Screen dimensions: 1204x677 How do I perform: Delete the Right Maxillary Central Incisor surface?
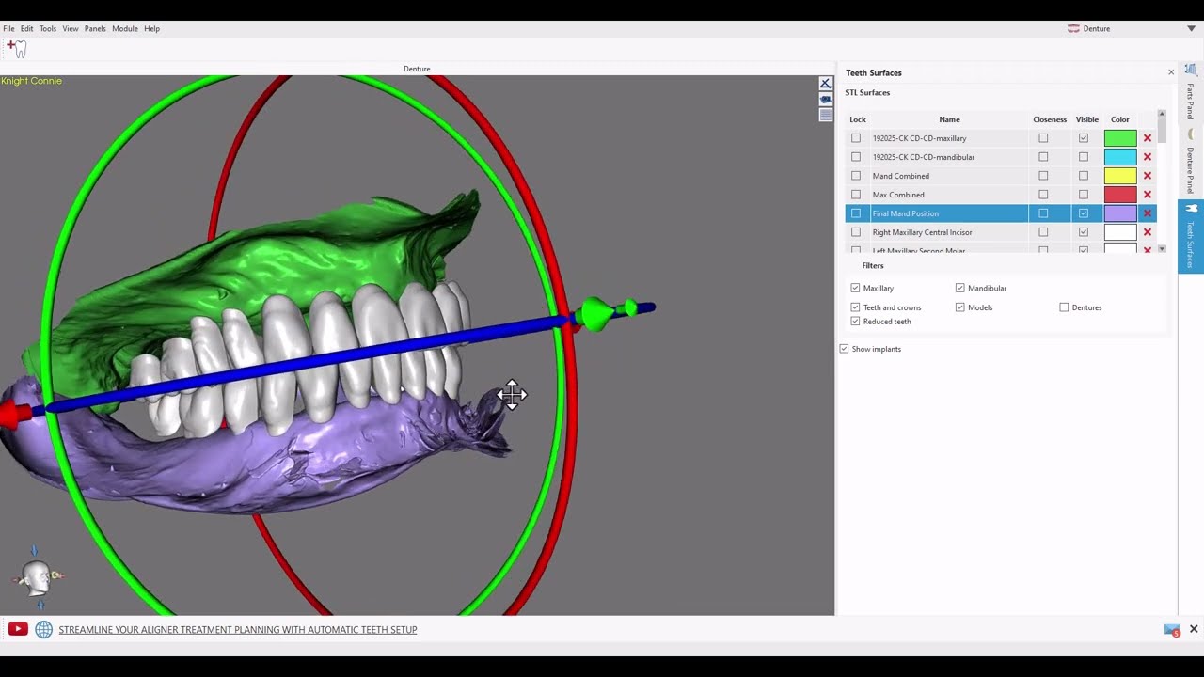coord(1147,232)
